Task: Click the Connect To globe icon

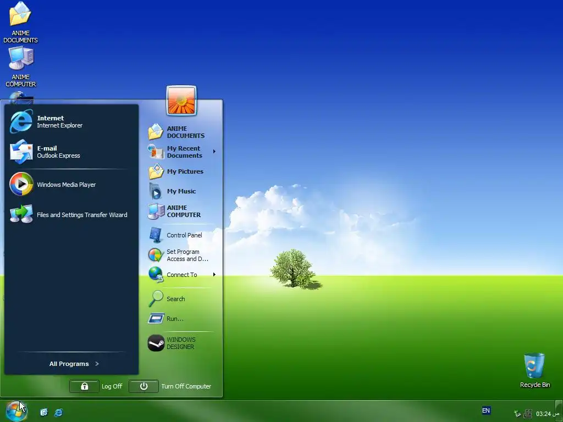Action: pyautogui.click(x=156, y=275)
